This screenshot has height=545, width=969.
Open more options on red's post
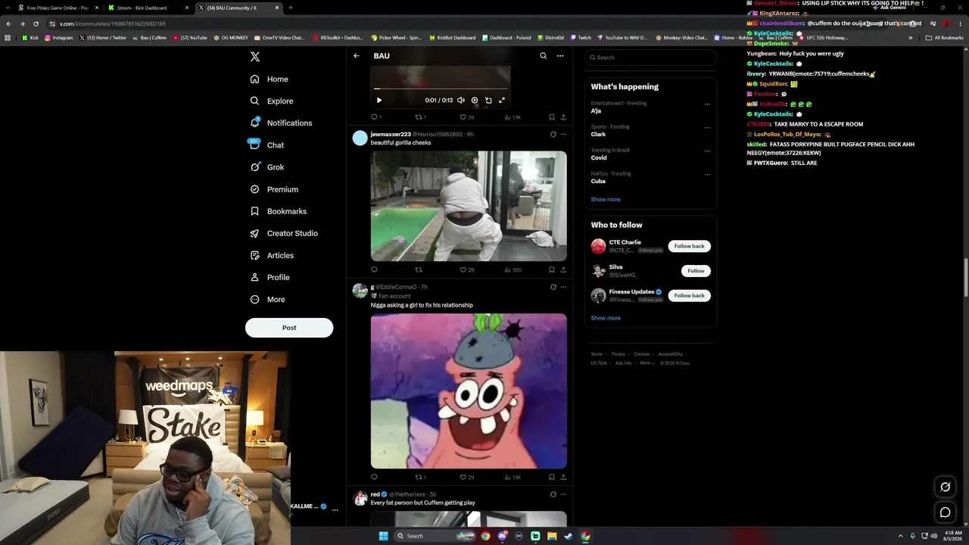(563, 494)
